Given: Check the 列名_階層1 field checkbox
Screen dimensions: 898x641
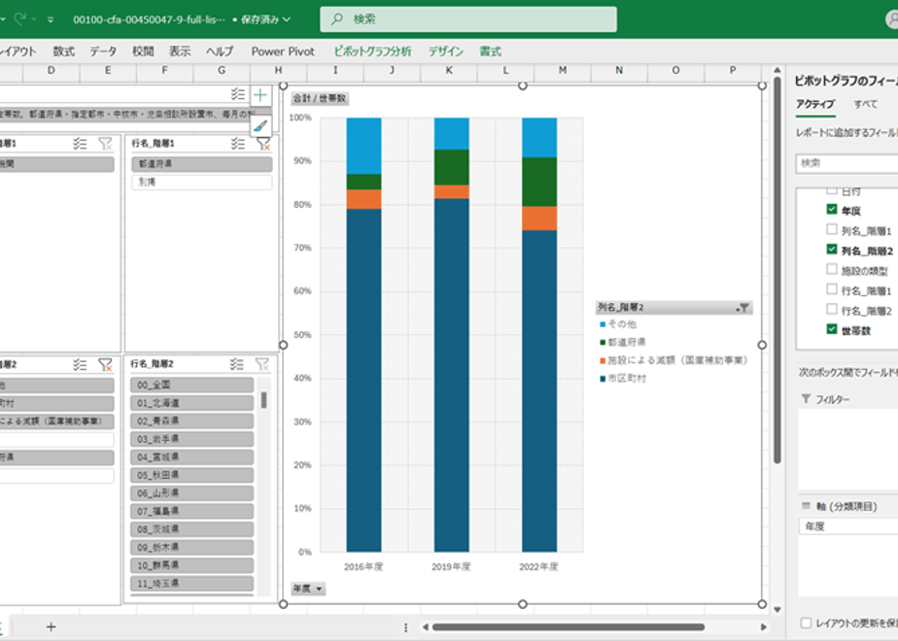Looking at the screenshot, I should [x=832, y=229].
